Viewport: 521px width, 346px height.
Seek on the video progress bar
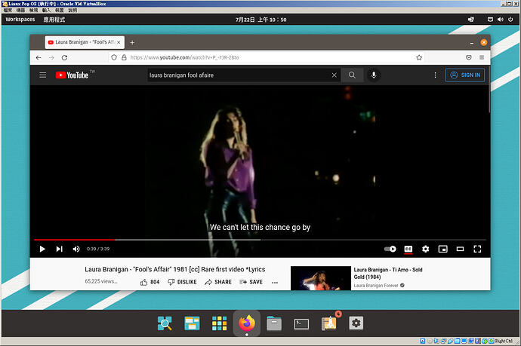coord(260,240)
